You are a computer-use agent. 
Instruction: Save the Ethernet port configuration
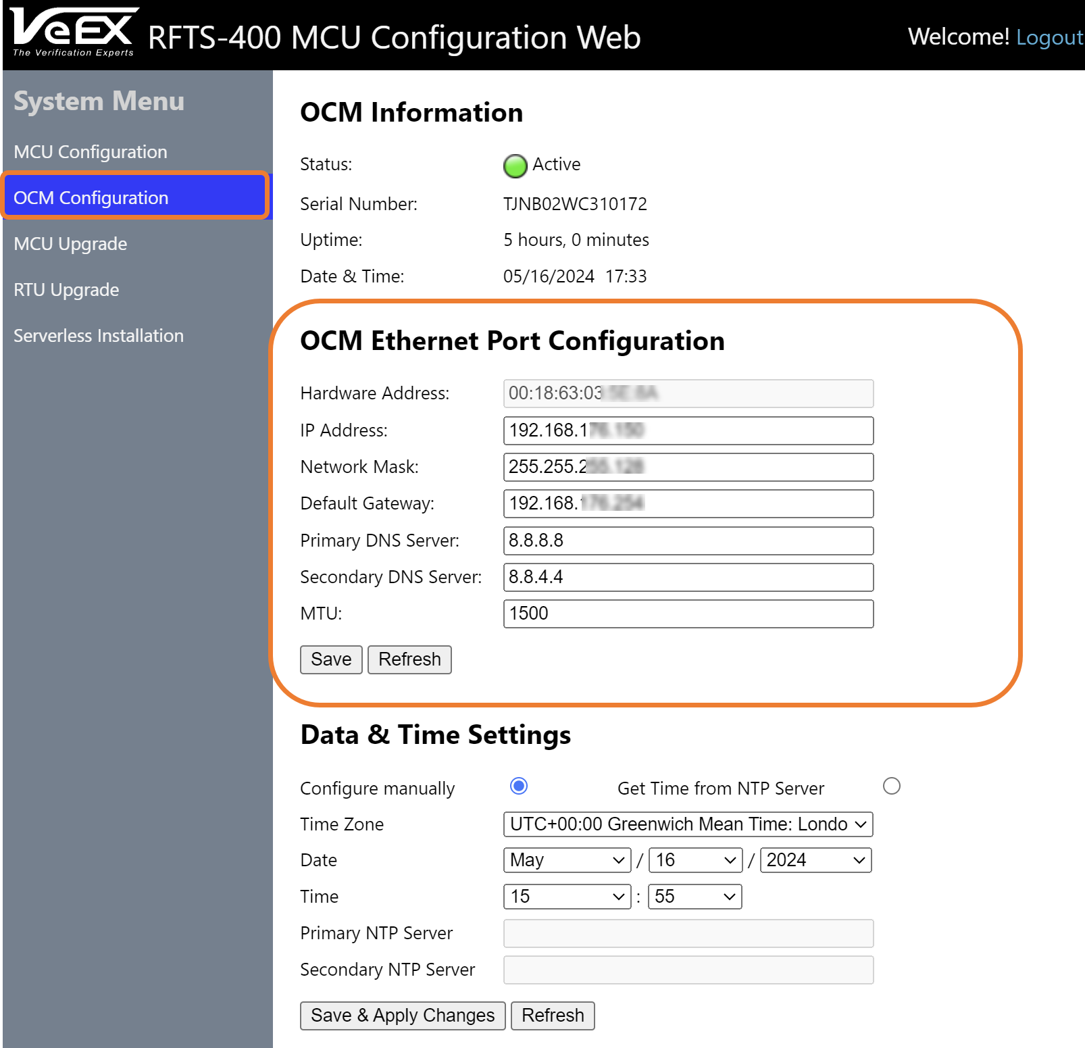(331, 659)
